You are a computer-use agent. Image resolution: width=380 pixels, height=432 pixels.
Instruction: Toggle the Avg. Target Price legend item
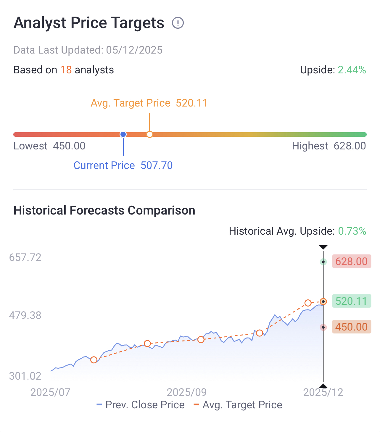[x=238, y=405]
